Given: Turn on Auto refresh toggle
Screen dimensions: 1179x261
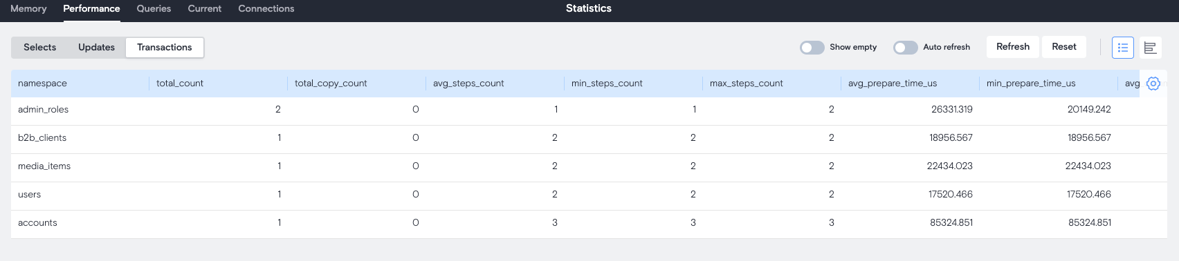Looking at the screenshot, I should click(x=906, y=47).
